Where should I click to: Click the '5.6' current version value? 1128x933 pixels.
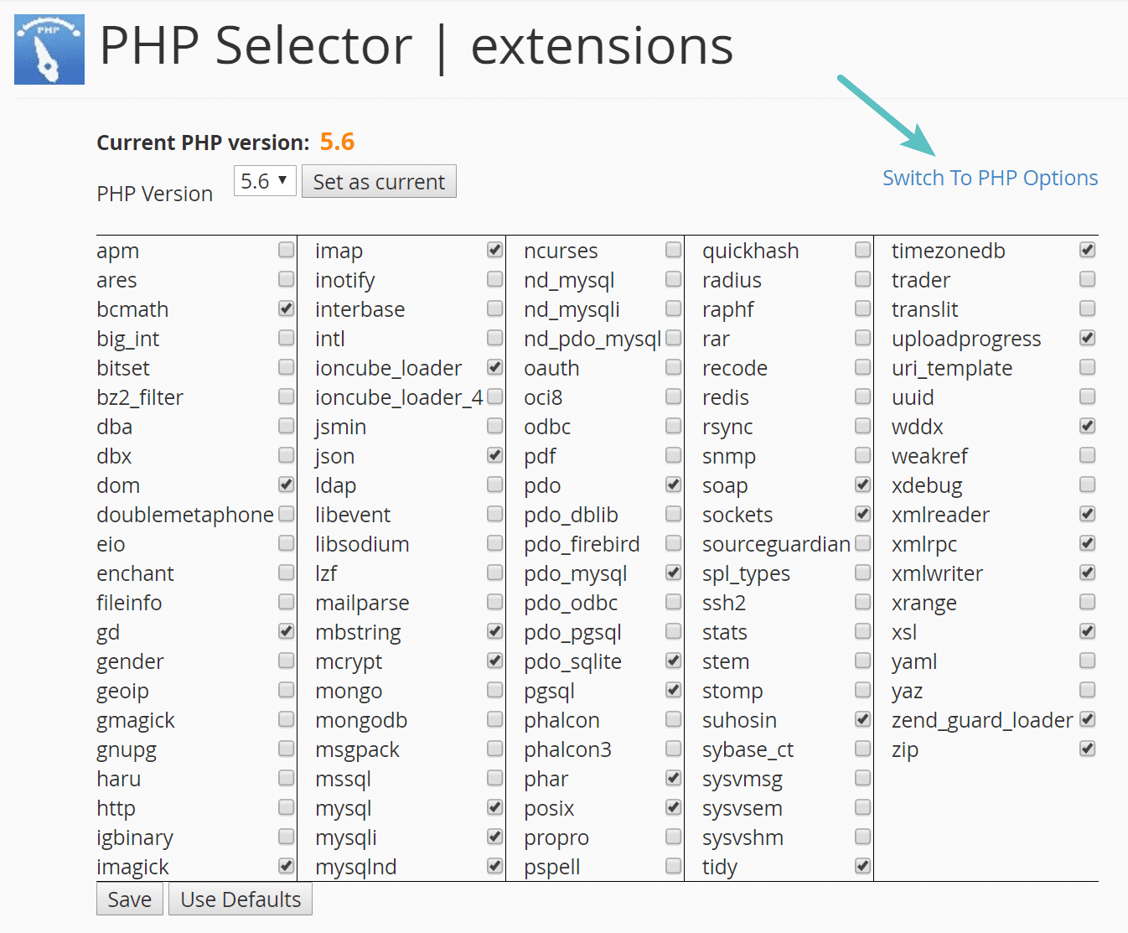pos(337,142)
